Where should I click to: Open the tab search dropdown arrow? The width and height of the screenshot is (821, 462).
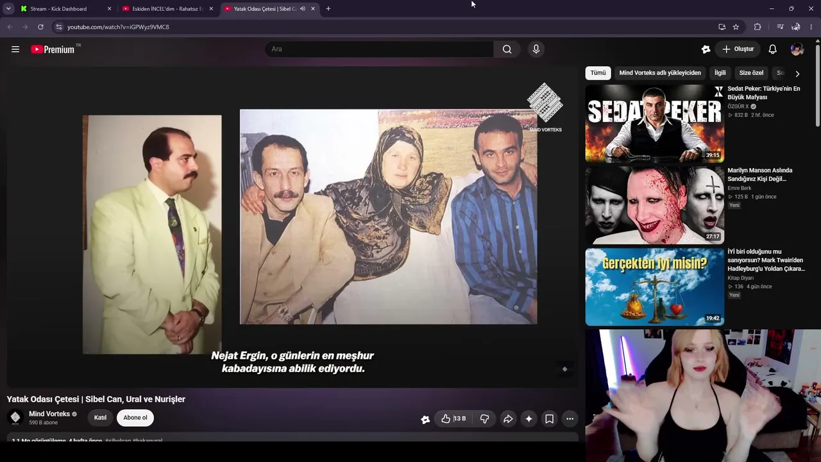tap(8, 9)
